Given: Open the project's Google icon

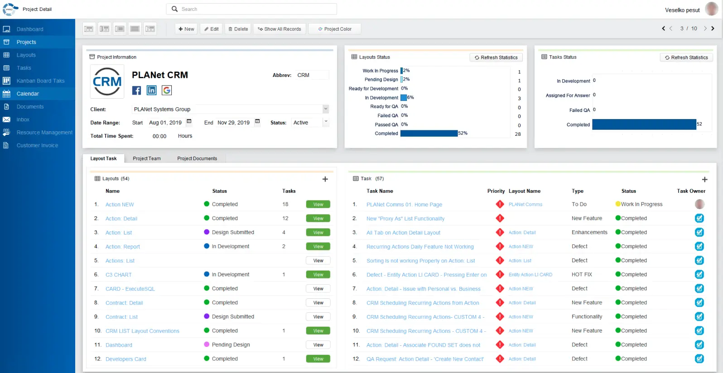Looking at the screenshot, I should 167,91.
